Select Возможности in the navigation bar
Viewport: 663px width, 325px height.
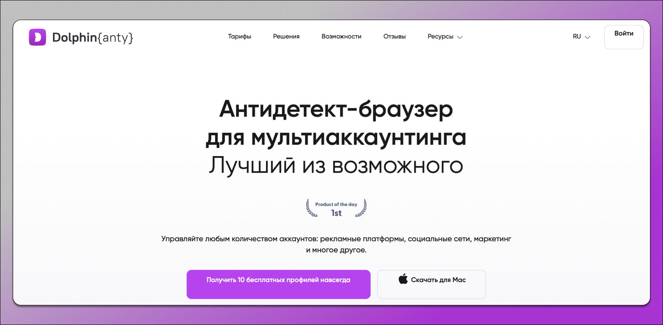tap(341, 36)
